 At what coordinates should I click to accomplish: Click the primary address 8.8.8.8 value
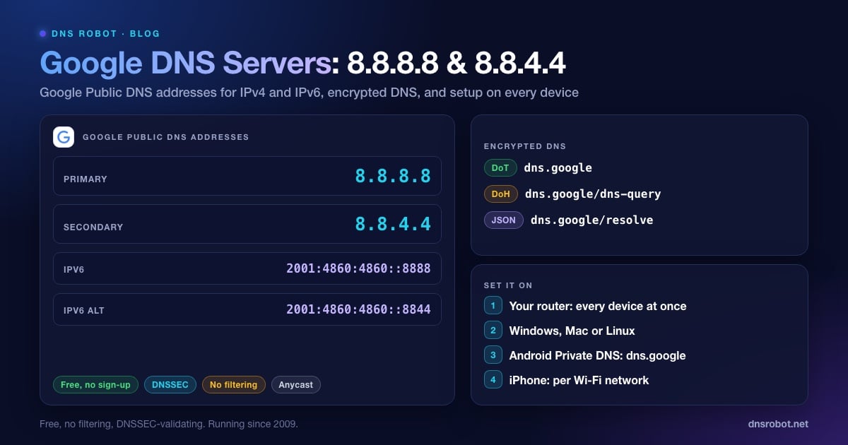tap(393, 176)
